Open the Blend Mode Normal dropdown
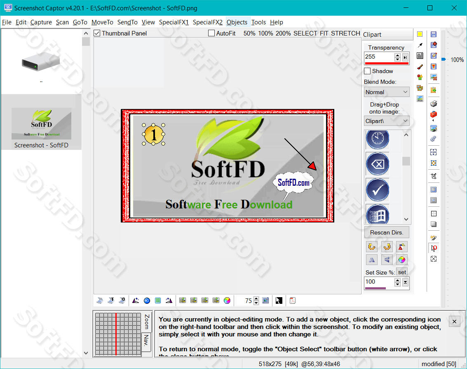 pyautogui.click(x=387, y=92)
